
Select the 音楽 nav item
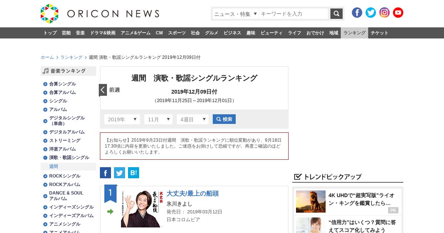(x=80, y=33)
